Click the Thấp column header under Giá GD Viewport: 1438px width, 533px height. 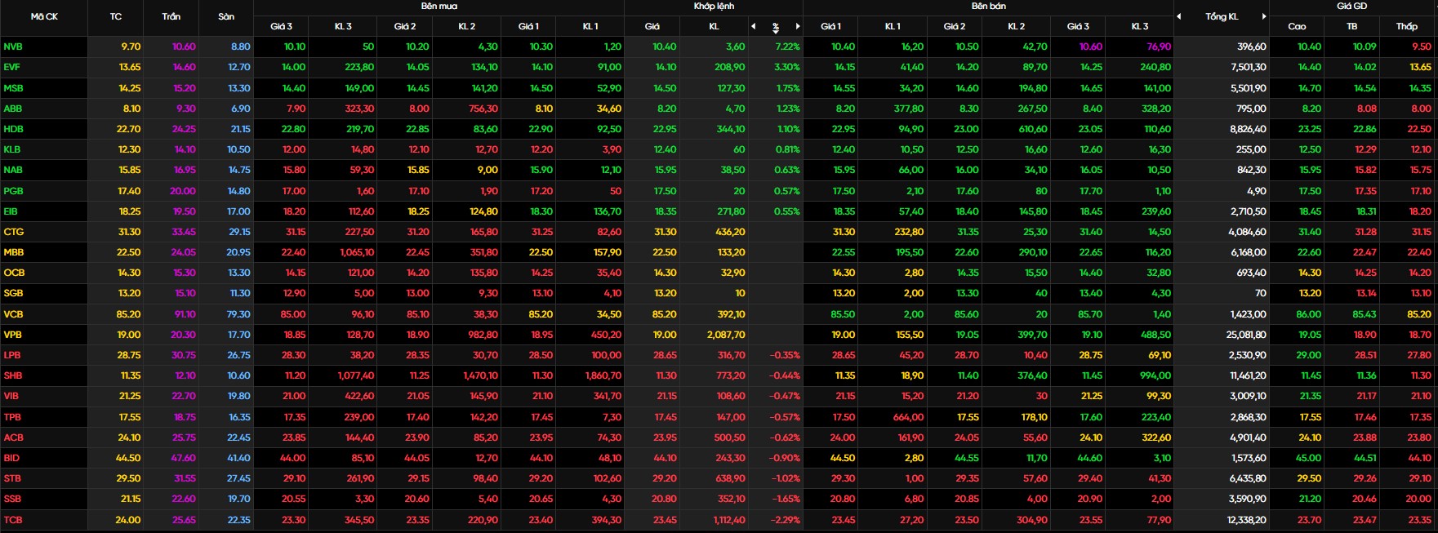(1407, 26)
